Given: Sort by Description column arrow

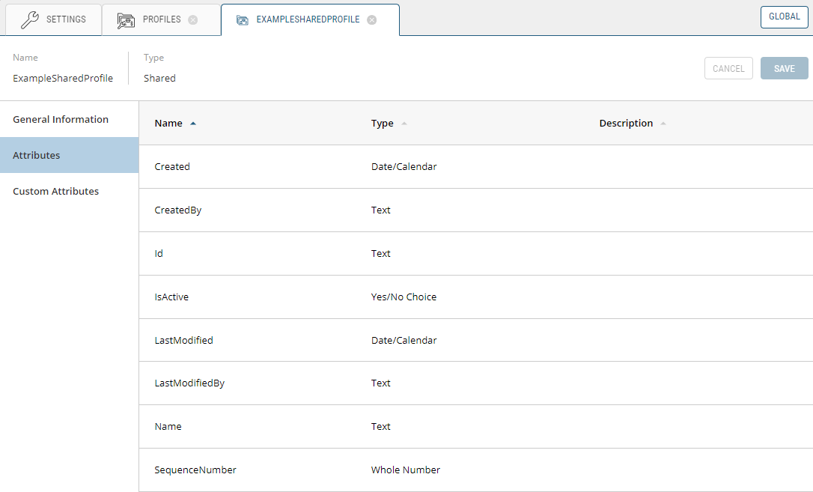Looking at the screenshot, I should [x=663, y=124].
